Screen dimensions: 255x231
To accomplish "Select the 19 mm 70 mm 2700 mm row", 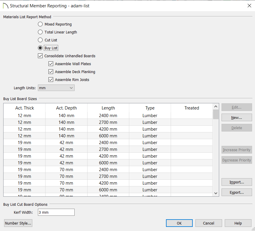I will tap(108, 176).
